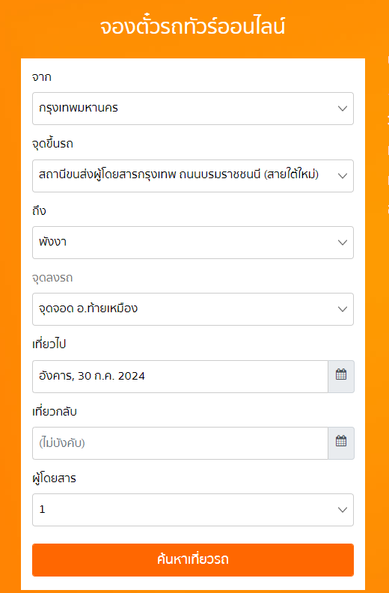The width and height of the screenshot is (389, 593).
Task: Click the เที่ยวกลับ field label
Action: point(55,411)
